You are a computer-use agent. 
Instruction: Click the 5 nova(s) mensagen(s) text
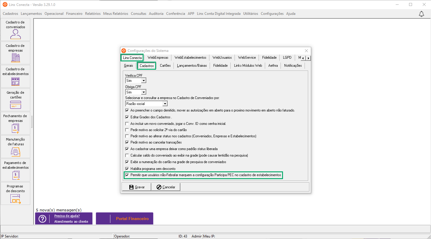[x=59, y=210]
